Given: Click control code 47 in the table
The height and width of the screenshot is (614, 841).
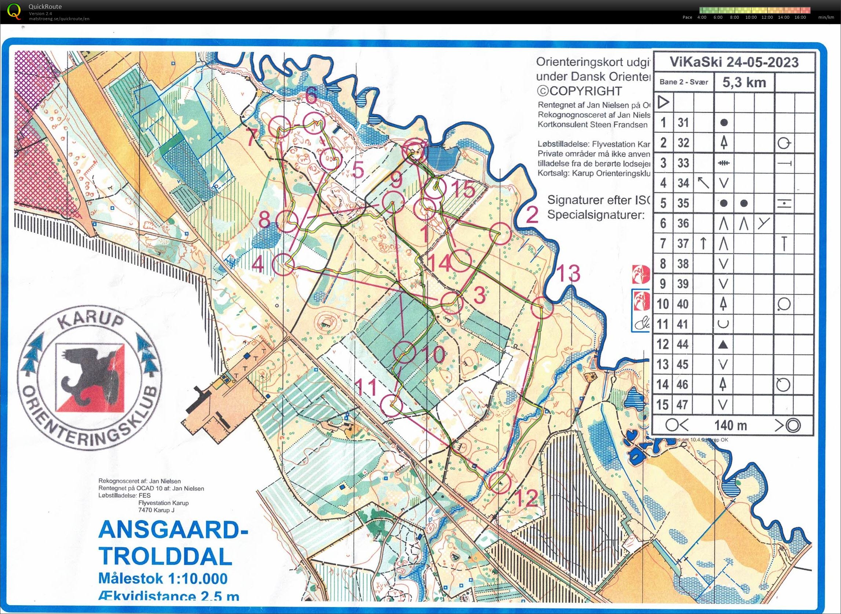Looking at the screenshot, I should [x=683, y=405].
